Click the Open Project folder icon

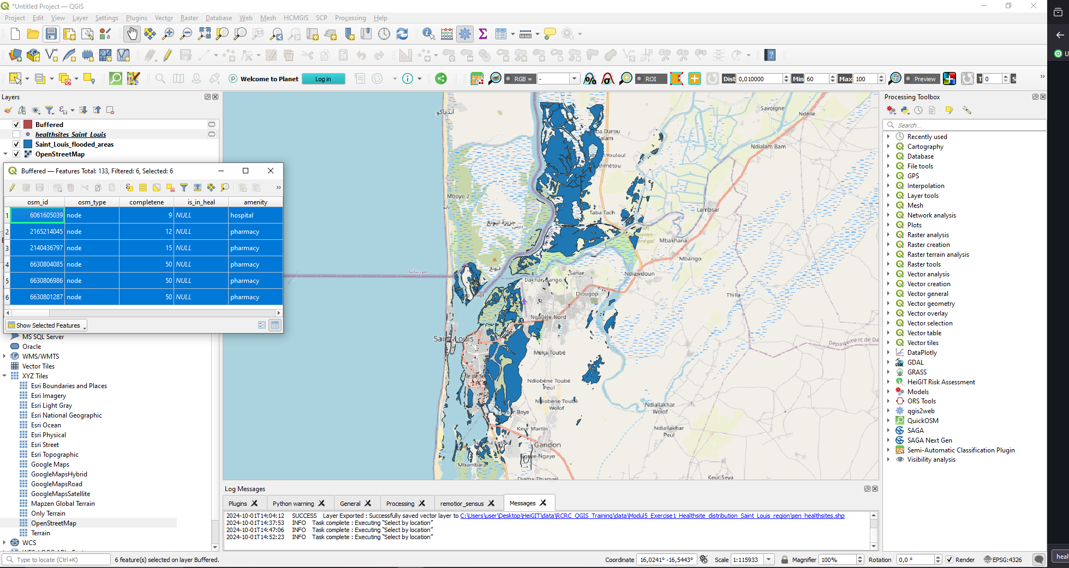coord(33,34)
